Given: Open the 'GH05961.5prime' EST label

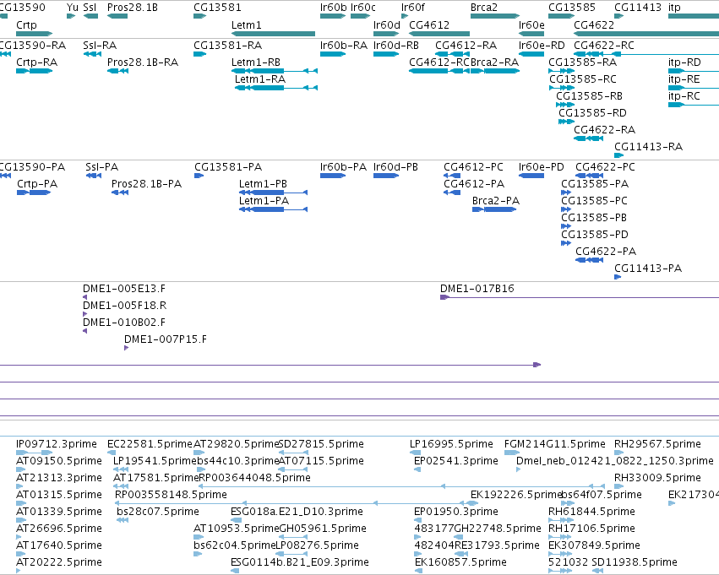Looking at the screenshot, I should pyautogui.click(x=323, y=529).
